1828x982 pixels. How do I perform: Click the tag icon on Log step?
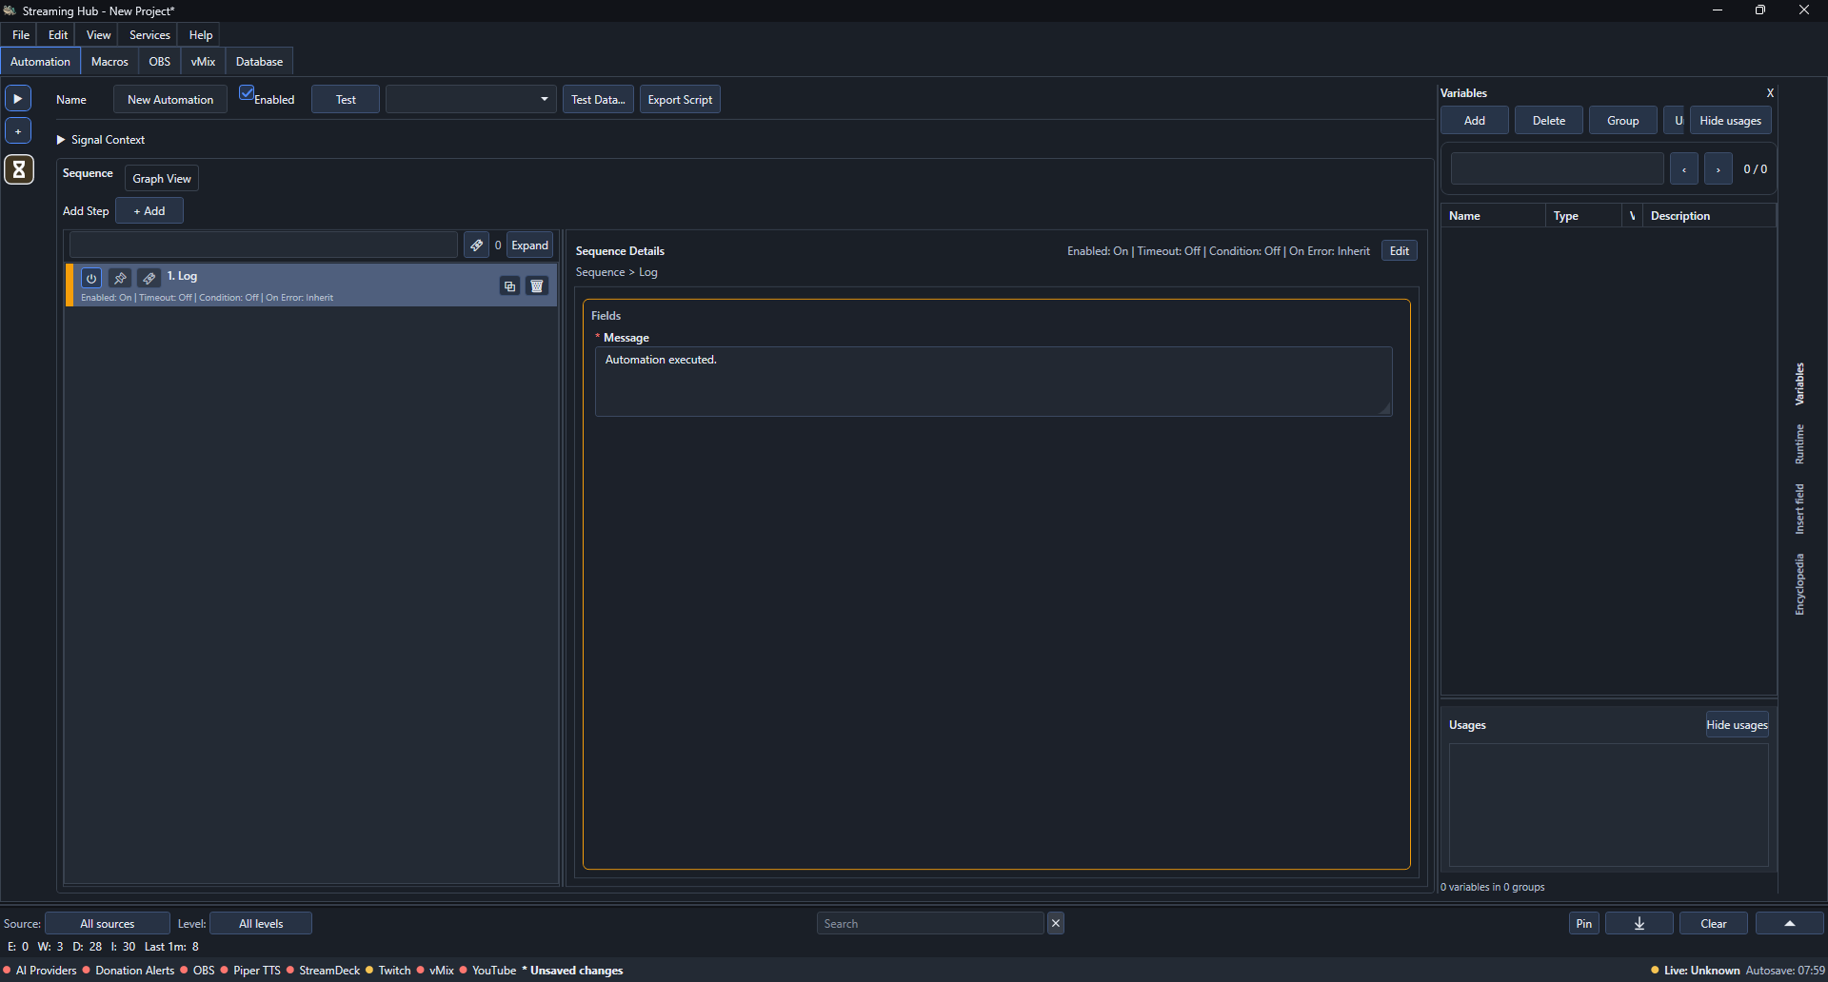point(149,278)
